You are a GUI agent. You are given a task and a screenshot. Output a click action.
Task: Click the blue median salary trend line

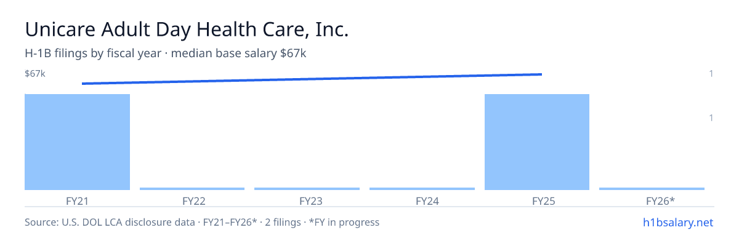tap(312, 79)
